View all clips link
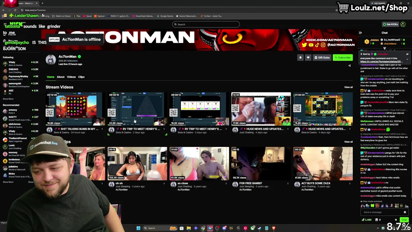 coord(349,142)
